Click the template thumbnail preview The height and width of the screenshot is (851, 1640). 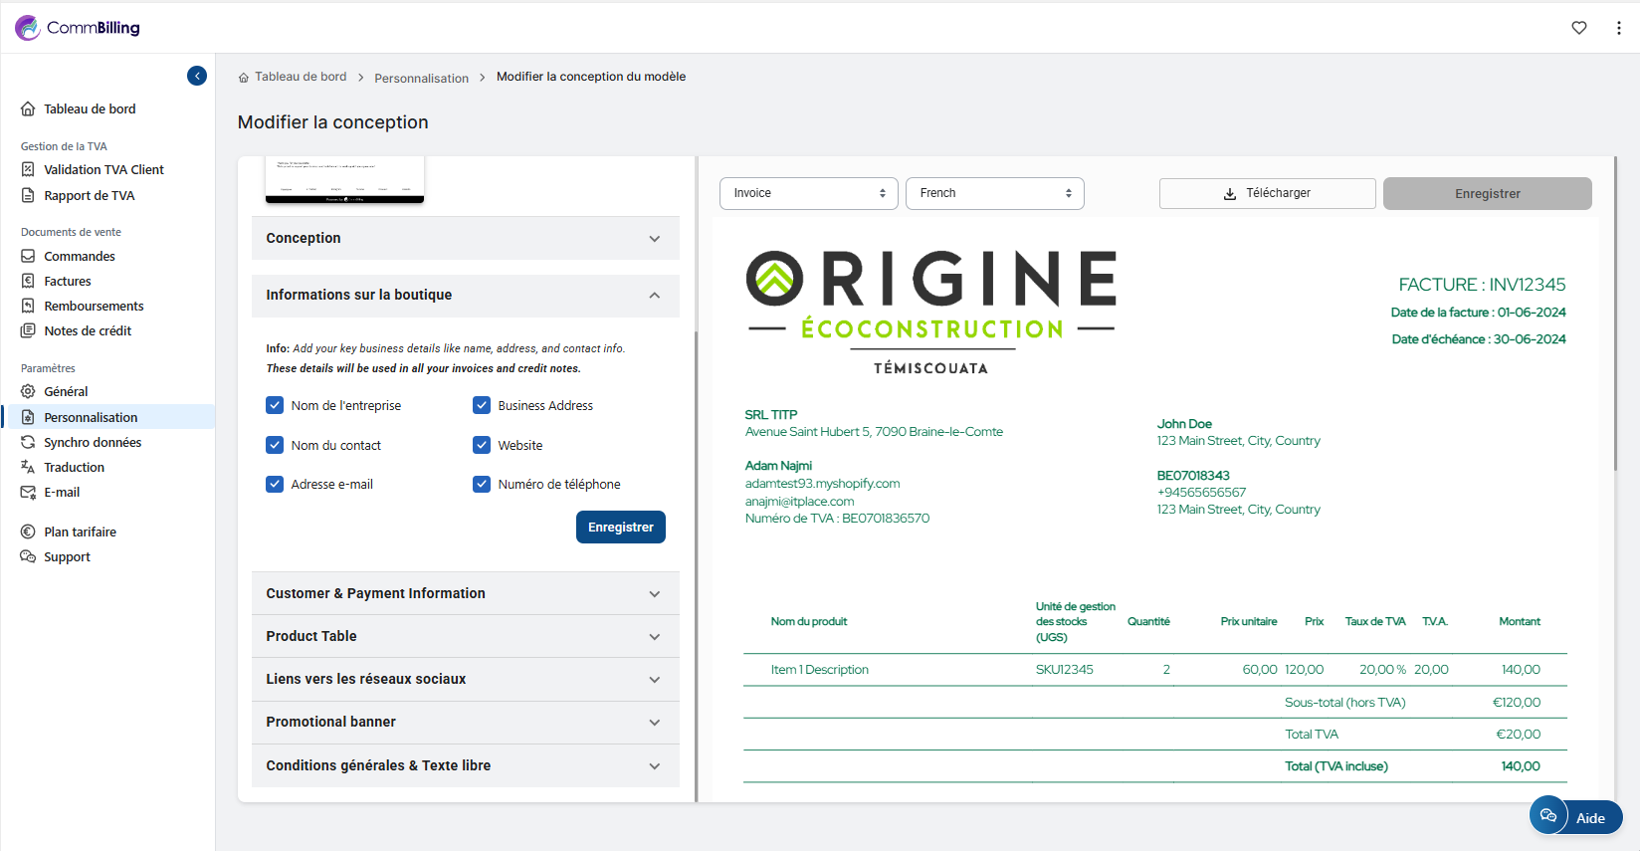point(344,180)
